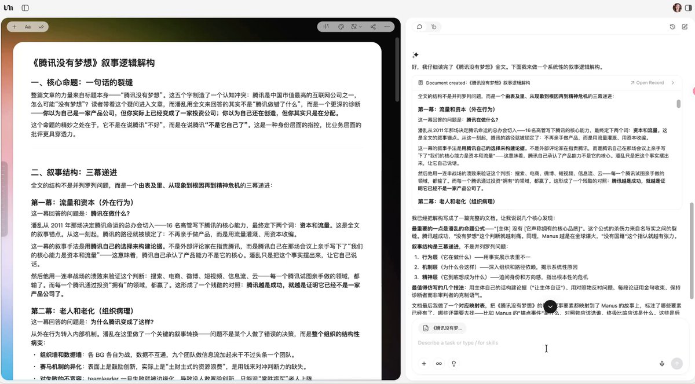Click document title 《腾讯没有梦想》叙事逻辑解构
Viewport: 695px width, 384px height.
[93, 63]
